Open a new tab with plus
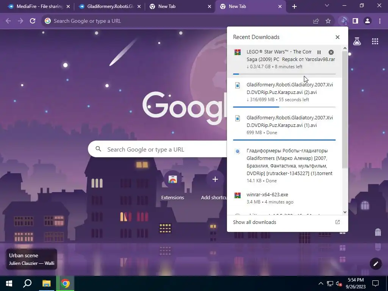Image resolution: width=388 pixels, height=291 pixels. pyautogui.click(x=294, y=6)
